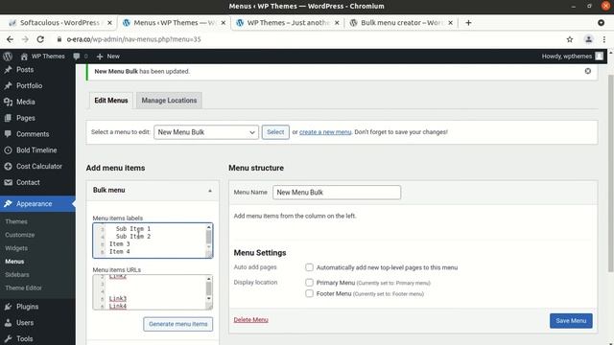Open the select a menu dropdown
The height and width of the screenshot is (345, 614).
206,132
